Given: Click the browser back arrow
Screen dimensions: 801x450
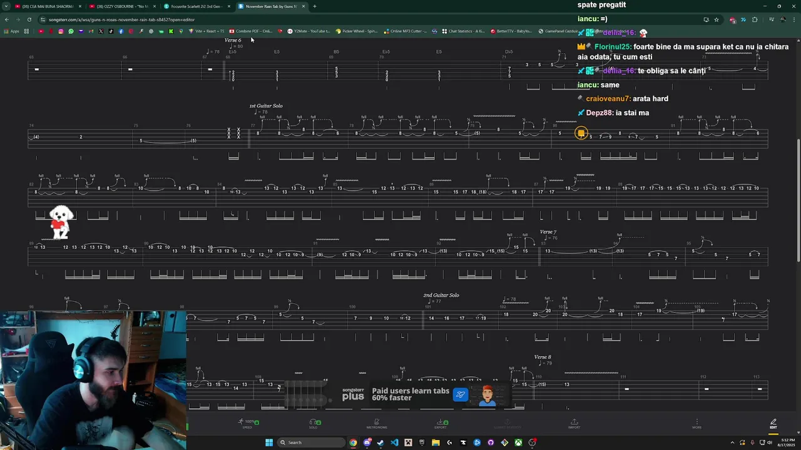Looking at the screenshot, I should (7, 19).
